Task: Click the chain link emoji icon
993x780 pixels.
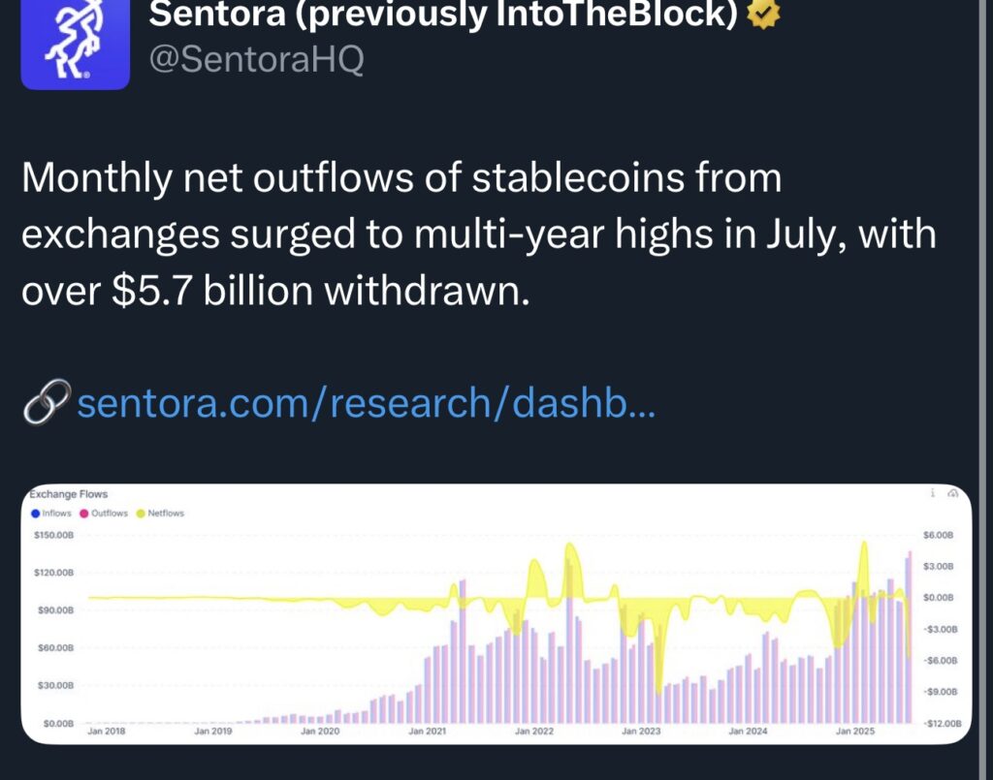Action: [x=47, y=402]
